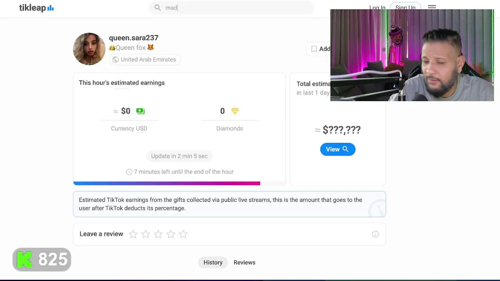The width and height of the screenshot is (500, 281).
Task: Click the Sign Up button
Action: (x=405, y=7)
